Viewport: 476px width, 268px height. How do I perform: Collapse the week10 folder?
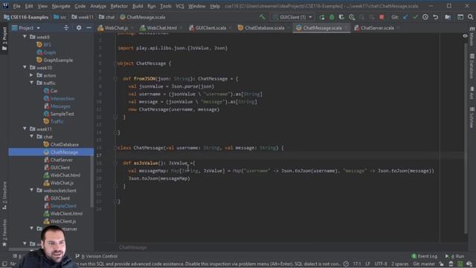tap(25, 68)
